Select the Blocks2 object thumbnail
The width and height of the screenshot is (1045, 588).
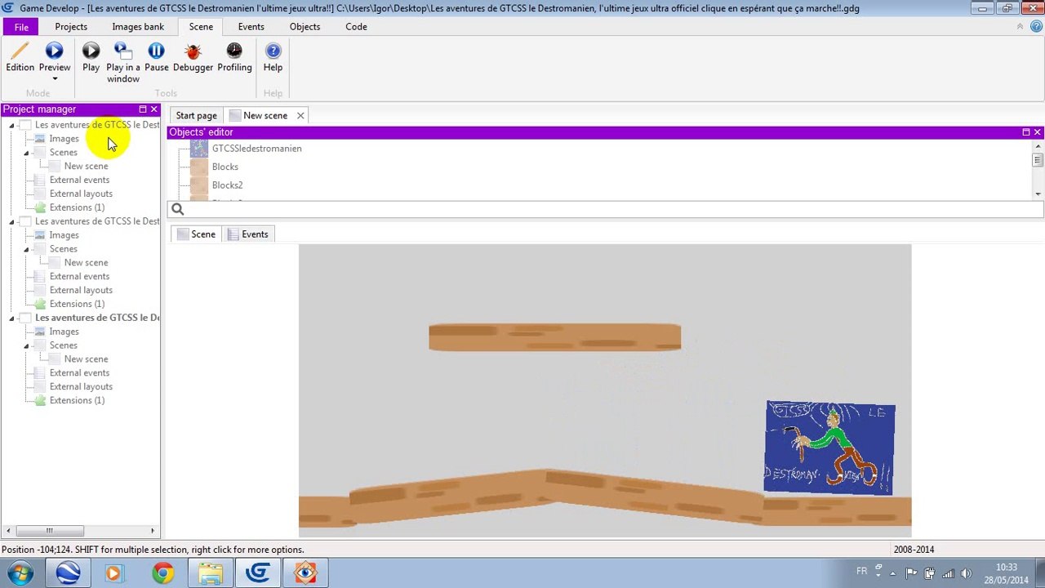(x=199, y=185)
